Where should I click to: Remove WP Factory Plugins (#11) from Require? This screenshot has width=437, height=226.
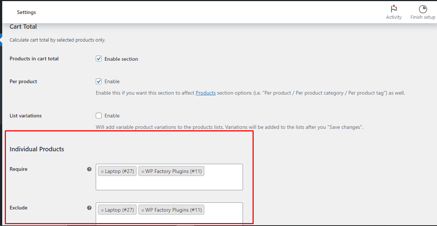click(143, 172)
